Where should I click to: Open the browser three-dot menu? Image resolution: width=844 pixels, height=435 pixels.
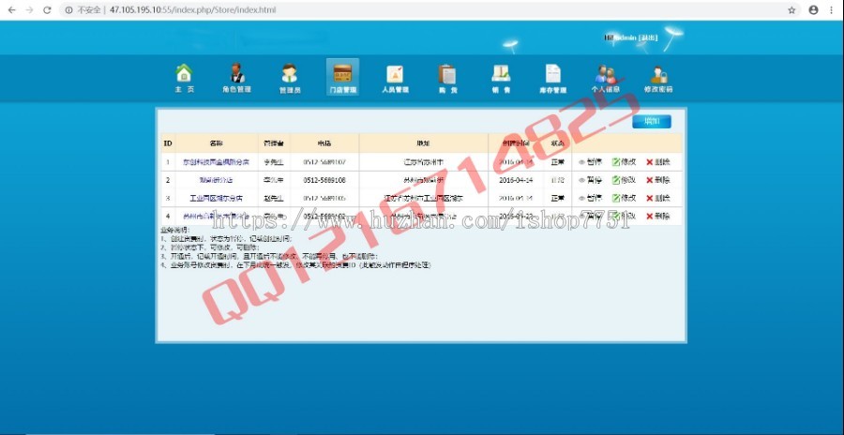832,9
